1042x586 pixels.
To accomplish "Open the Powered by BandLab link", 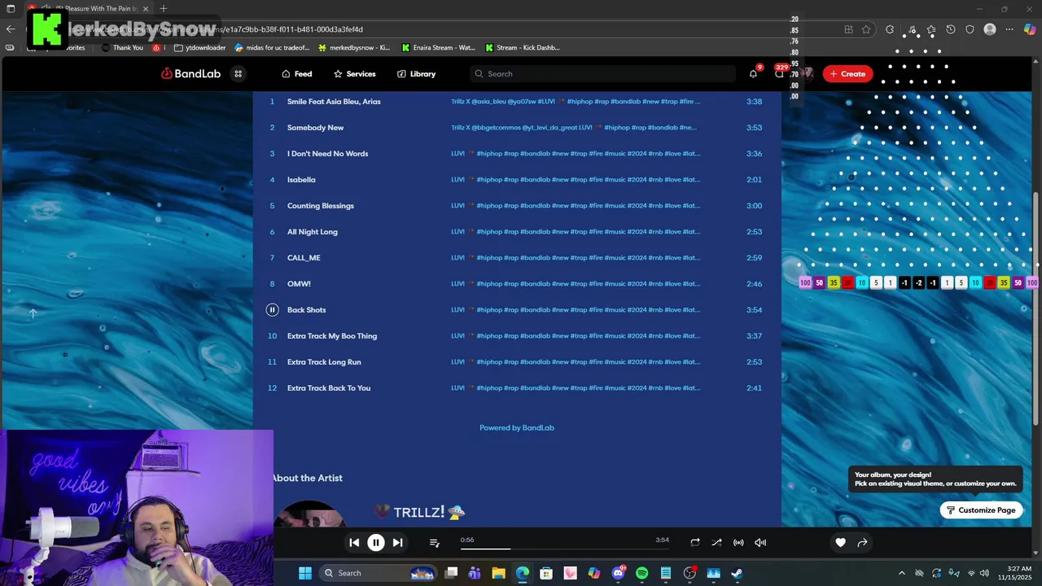I will click(x=517, y=428).
